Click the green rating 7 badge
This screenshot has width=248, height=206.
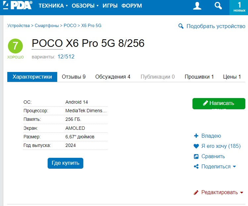click(x=15, y=46)
